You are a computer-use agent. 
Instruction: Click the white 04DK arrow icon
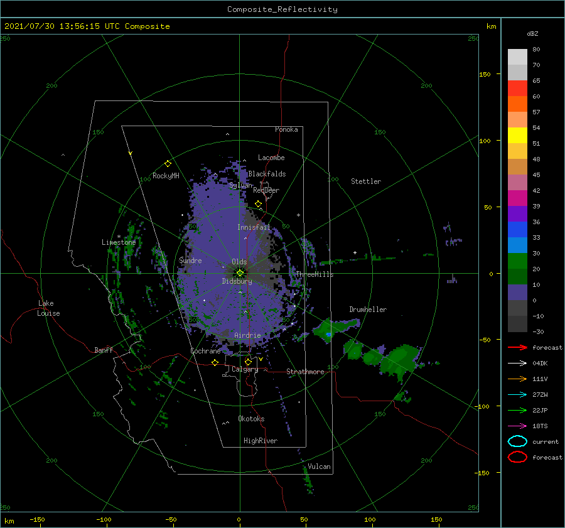(517, 363)
